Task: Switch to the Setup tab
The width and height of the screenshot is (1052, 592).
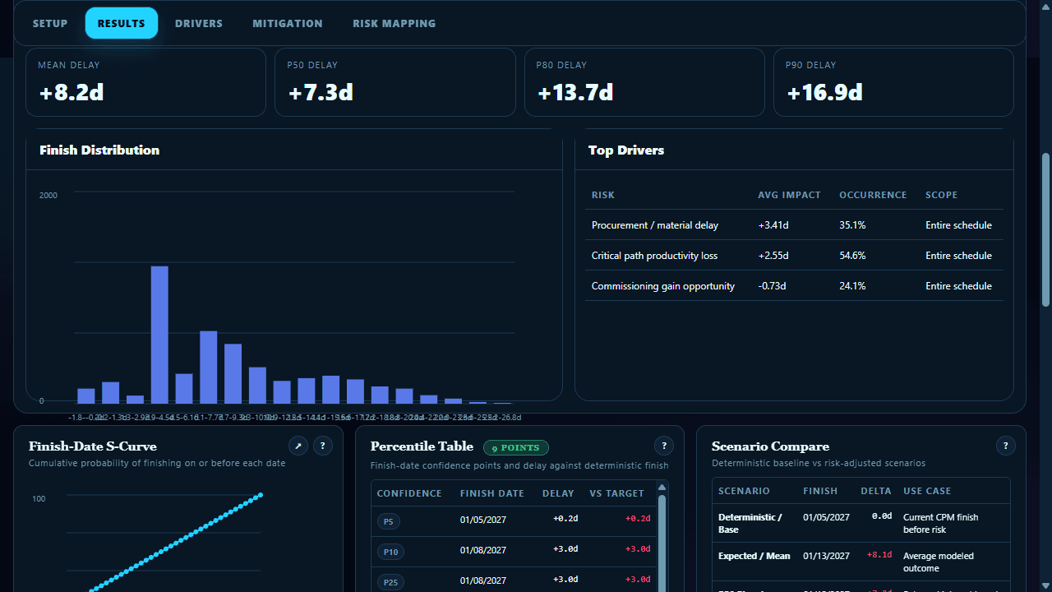Action: coord(50,23)
